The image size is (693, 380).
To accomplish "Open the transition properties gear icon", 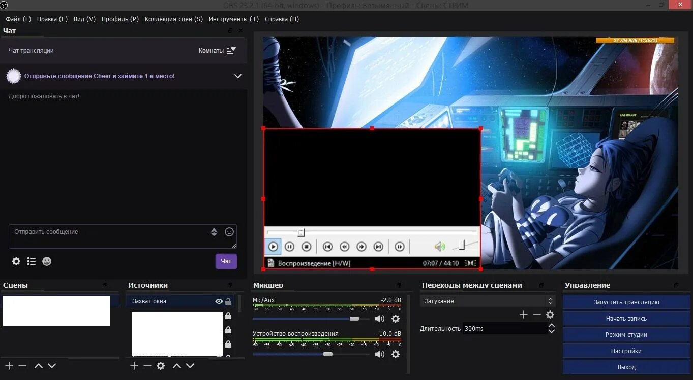I will [x=550, y=315].
